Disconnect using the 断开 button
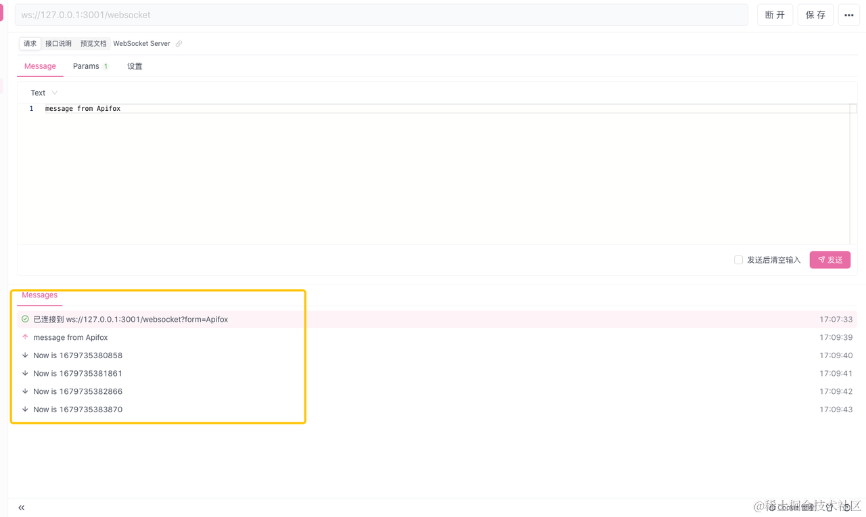 point(775,15)
